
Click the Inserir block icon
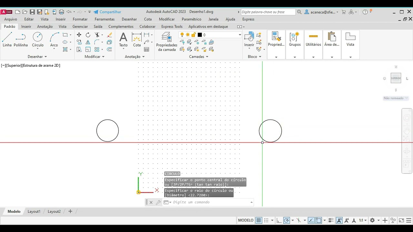pos(249,40)
